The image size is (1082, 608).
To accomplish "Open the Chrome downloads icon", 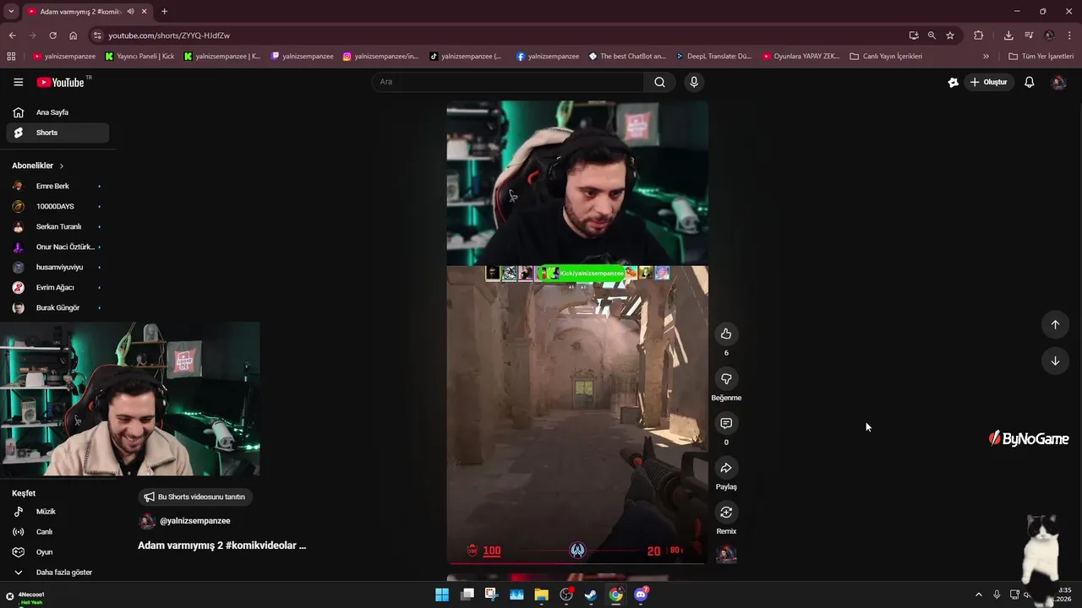I will pyautogui.click(x=1008, y=35).
